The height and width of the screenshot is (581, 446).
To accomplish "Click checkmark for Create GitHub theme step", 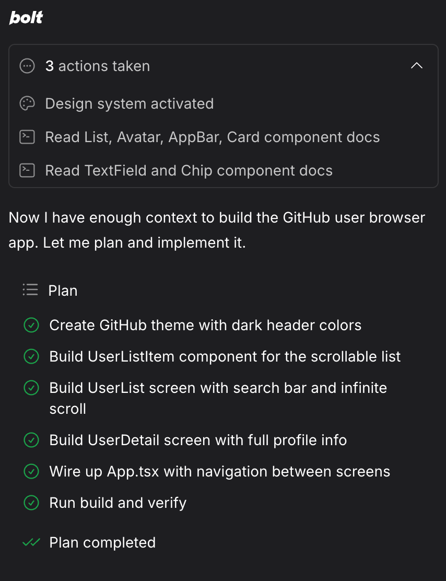I will [x=31, y=326].
